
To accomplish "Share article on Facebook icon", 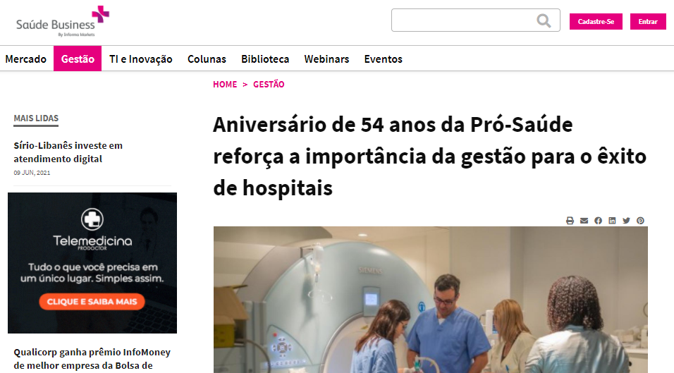I will pos(598,221).
